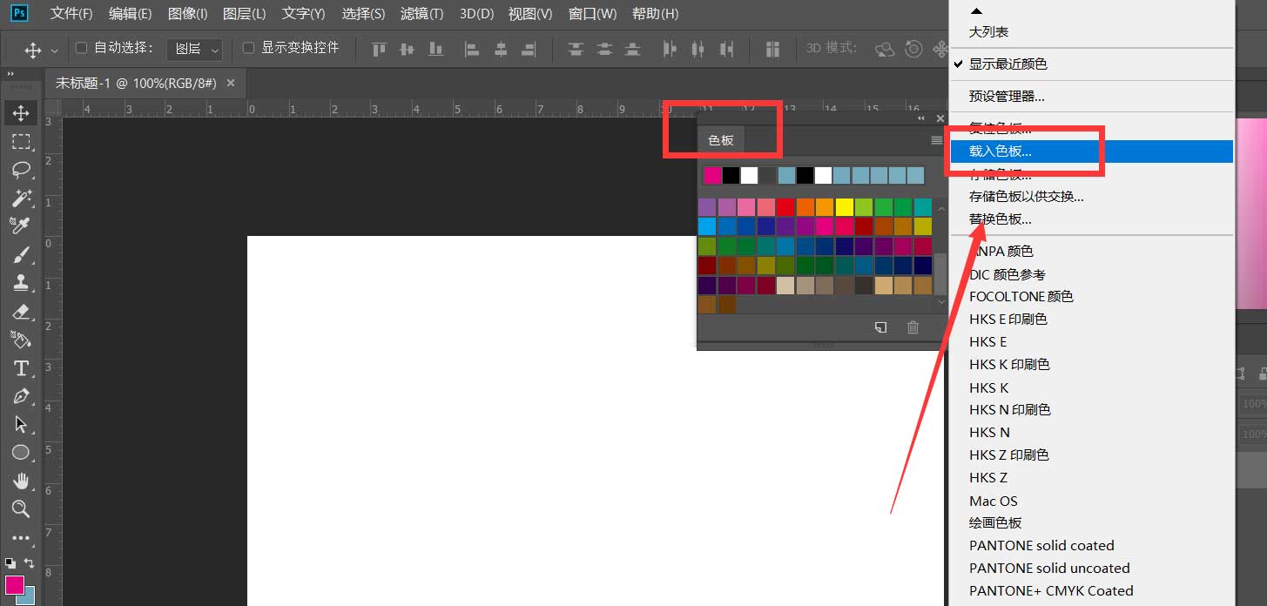Load the Mac OS swatch library
1267x606 pixels.
pos(1091,501)
